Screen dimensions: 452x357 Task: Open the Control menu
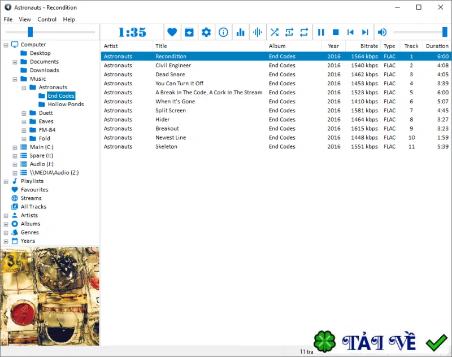[47, 19]
